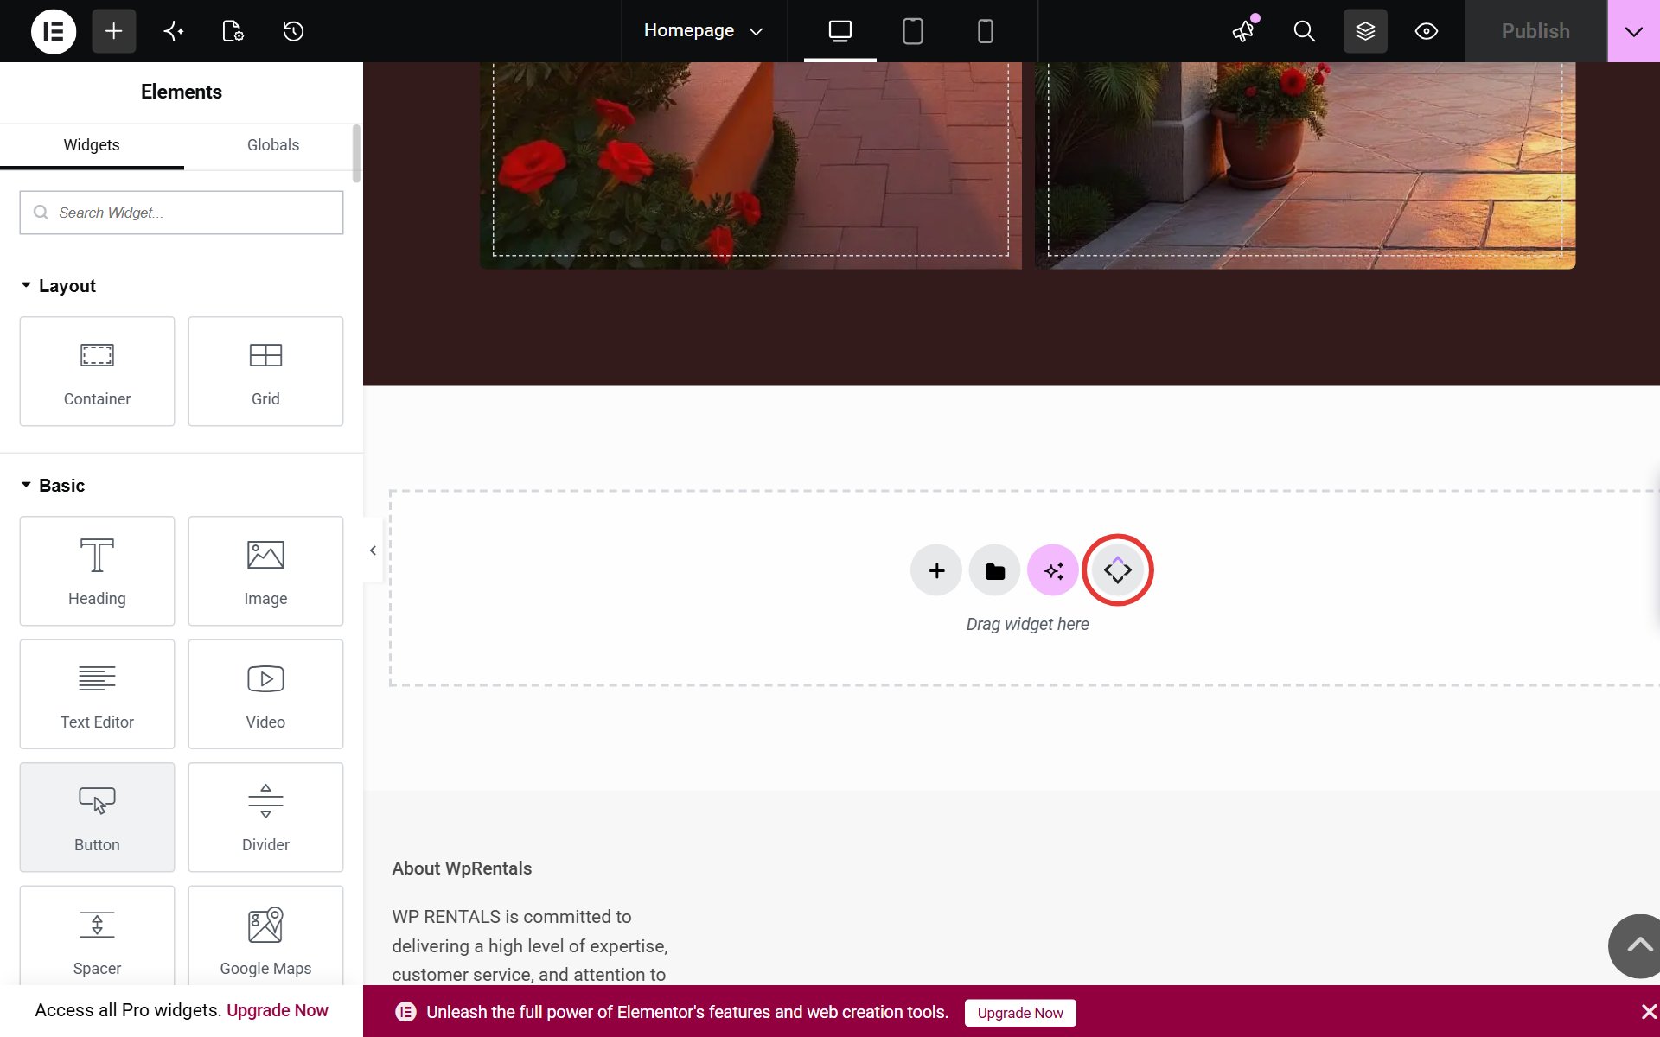
Task: Toggle the Structure layers panel icon
Action: click(1365, 31)
